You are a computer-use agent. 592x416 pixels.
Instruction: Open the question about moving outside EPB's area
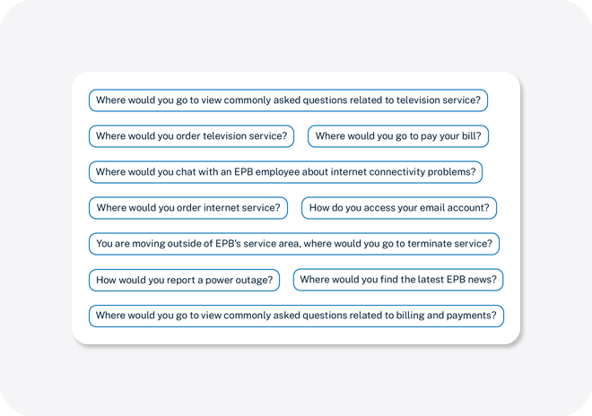click(x=294, y=244)
